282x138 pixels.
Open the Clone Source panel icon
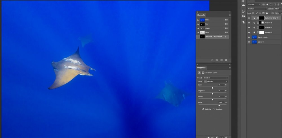[x=243, y=22]
